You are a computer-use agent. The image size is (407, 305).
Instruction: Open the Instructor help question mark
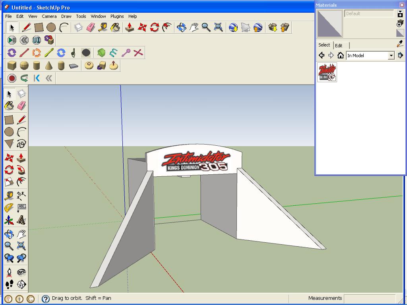[45, 299]
